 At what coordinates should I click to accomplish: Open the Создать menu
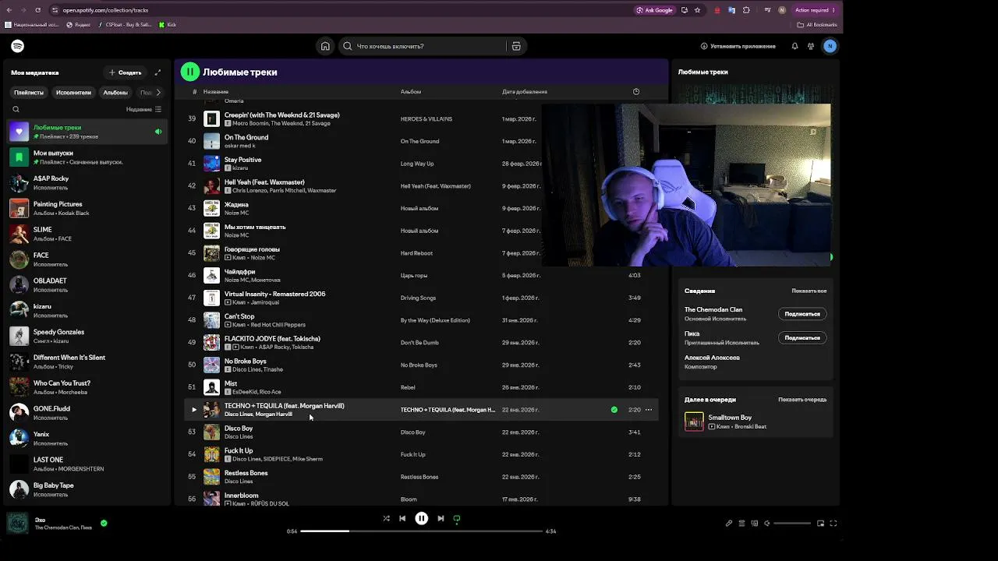[125, 72]
